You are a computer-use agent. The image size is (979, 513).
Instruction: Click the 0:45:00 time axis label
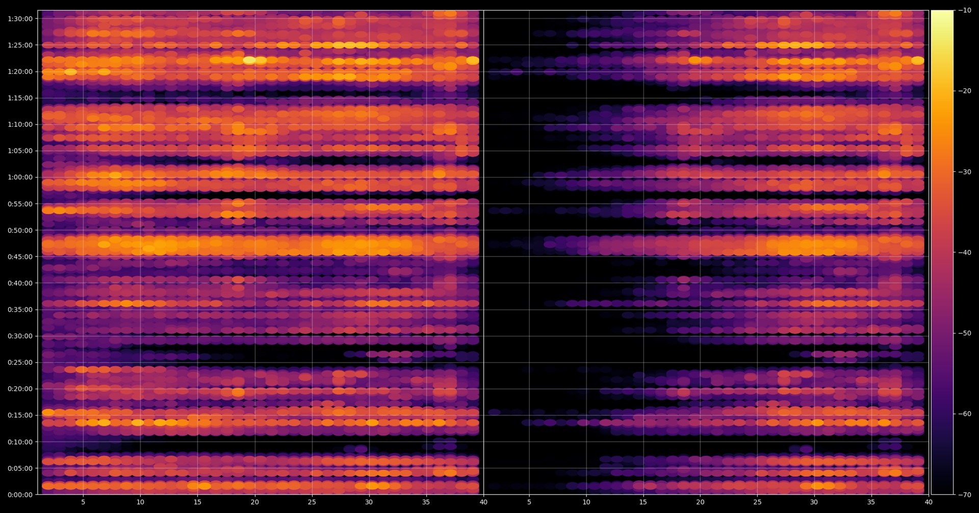tap(20, 256)
